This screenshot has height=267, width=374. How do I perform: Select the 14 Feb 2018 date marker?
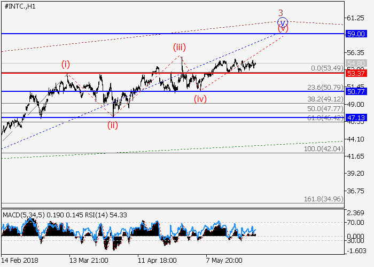coord(20,260)
